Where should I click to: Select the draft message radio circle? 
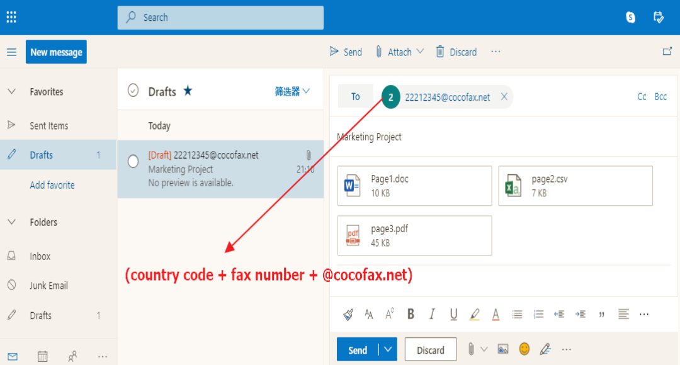(x=133, y=162)
